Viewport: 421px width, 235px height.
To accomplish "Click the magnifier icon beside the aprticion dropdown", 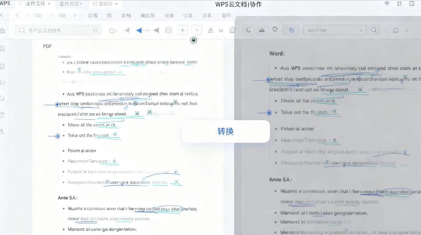I will (x=374, y=30).
